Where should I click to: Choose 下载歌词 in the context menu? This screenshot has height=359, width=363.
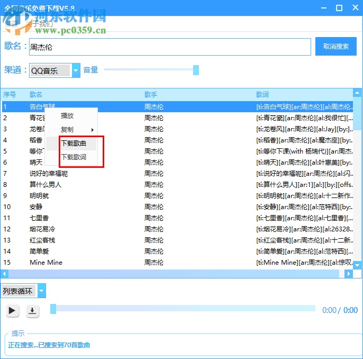coord(71,157)
